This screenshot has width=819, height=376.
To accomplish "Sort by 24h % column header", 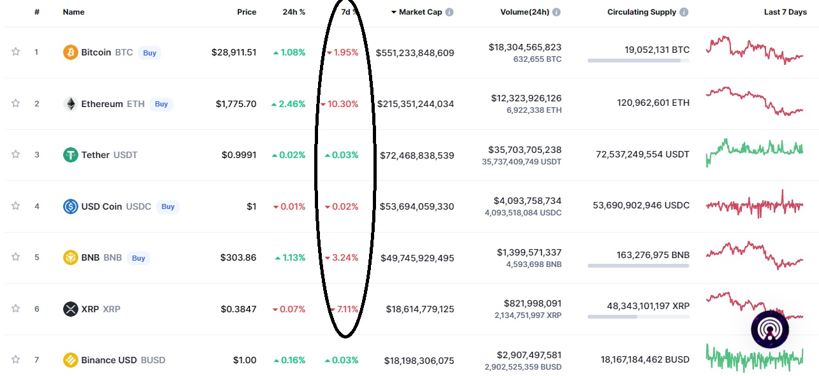I will click(x=294, y=12).
